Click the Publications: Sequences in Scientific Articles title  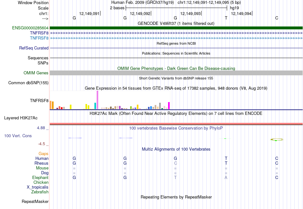[176, 53]
